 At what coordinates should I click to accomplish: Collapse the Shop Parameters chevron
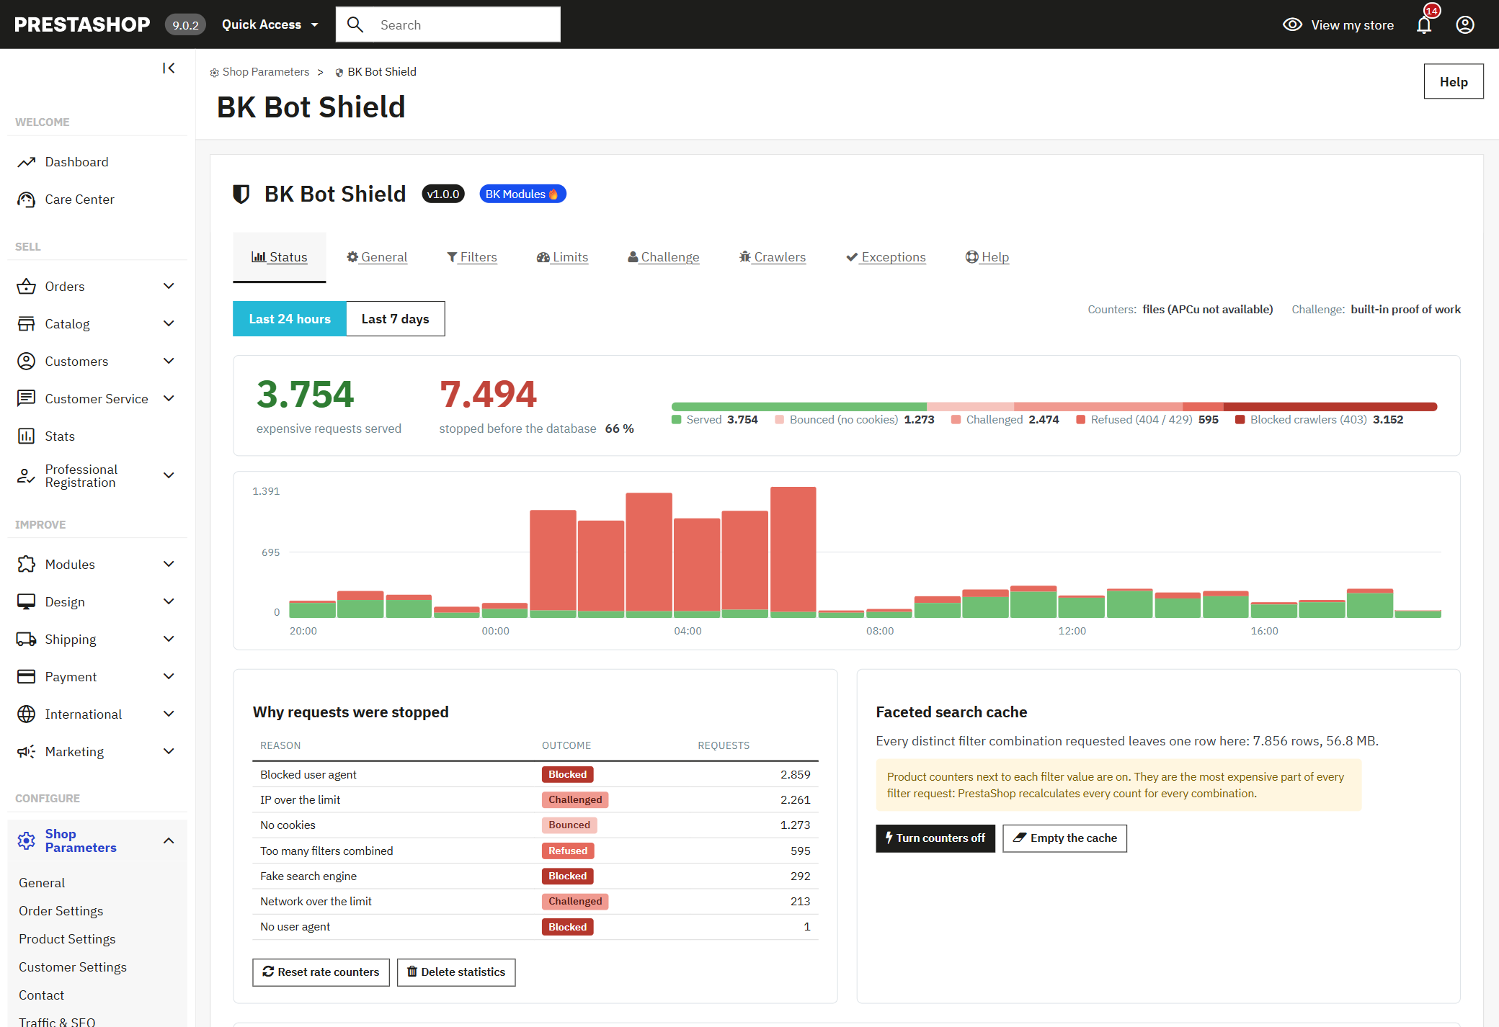tap(169, 840)
